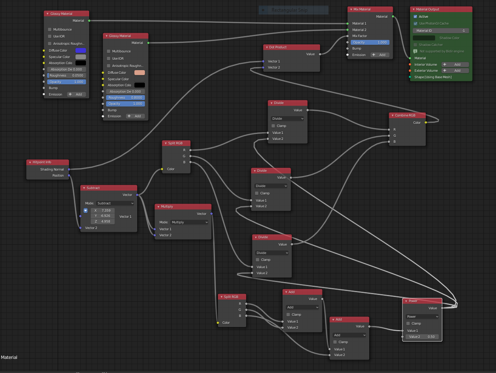Screen dimensions: 496x373
Task: Click the blue Diffuse Color swatch
Action: click(x=81, y=50)
